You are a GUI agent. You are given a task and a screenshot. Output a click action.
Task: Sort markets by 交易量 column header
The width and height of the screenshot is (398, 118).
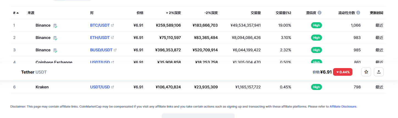[x=256, y=13]
